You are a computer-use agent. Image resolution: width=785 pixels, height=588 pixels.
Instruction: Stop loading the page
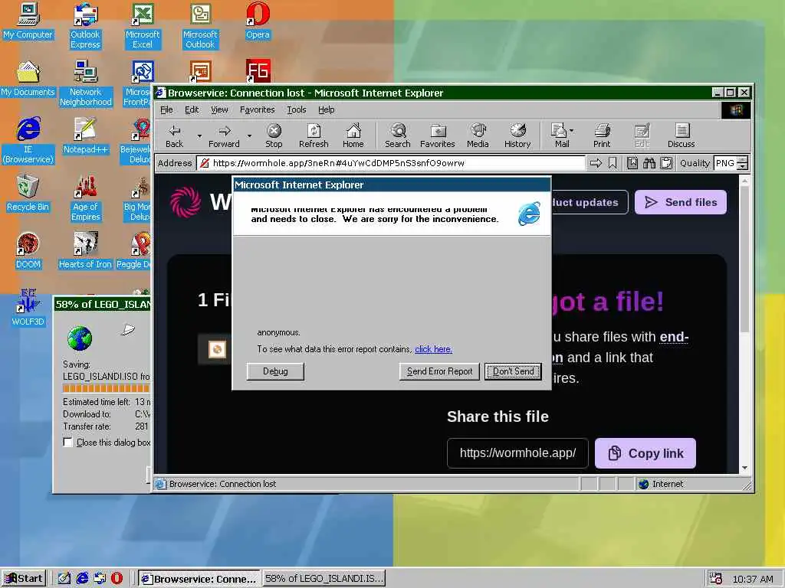click(x=274, y=136)
